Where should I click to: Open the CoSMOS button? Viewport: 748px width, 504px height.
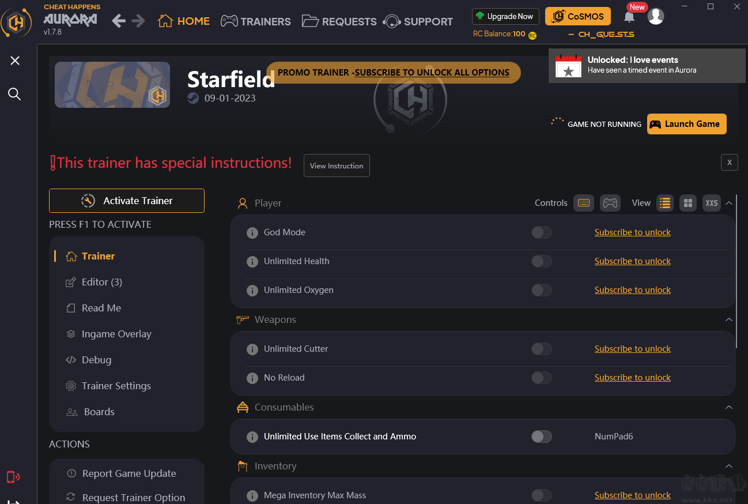click(578, 16)
